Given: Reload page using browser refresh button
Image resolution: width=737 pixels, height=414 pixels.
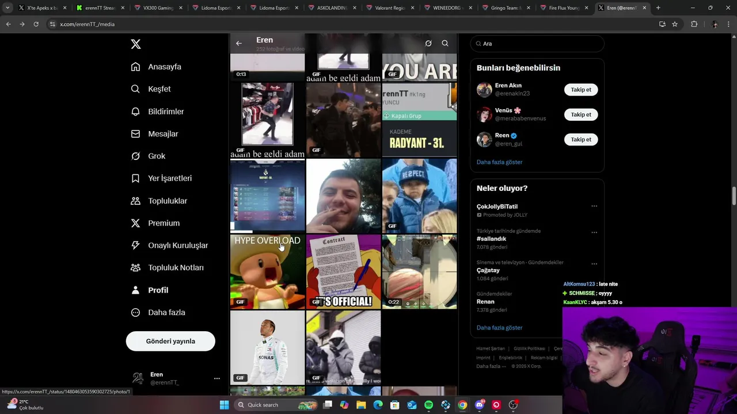Looking at the screenshot, I should [36, 24].
